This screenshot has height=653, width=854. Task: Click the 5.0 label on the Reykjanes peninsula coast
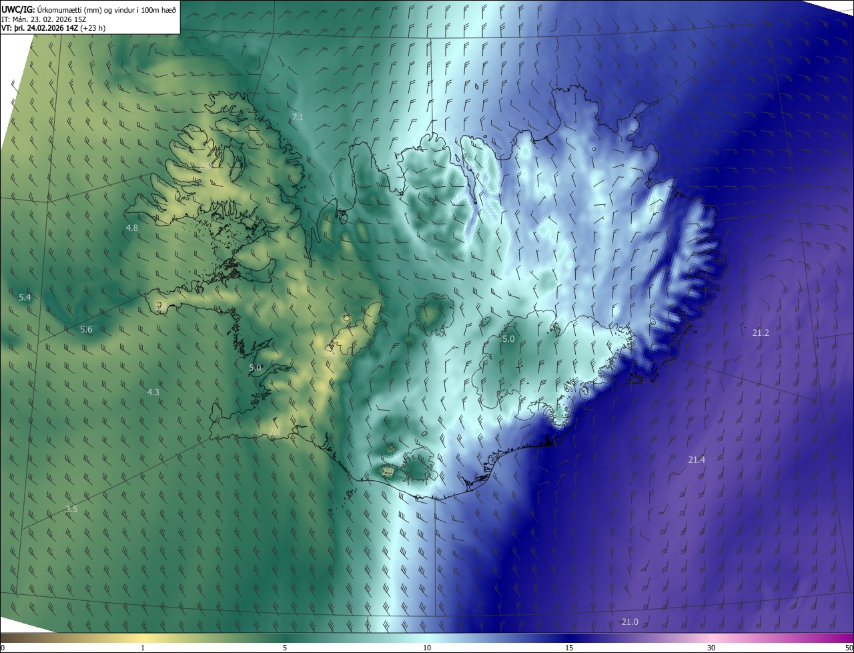coord(255,368)
